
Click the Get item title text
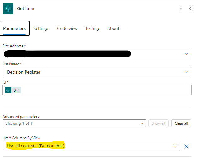pyautogui.click(x=26, y=8)
